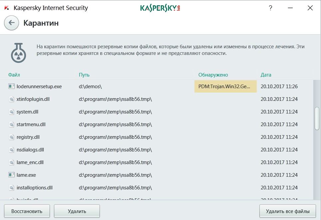Sort by the Файл column header
The image size is (321, 220).
point(14,75)
